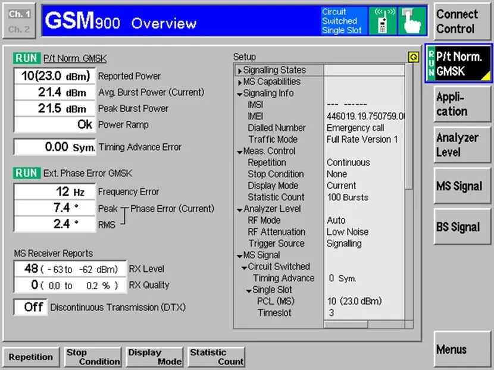The width and height of the screenshot is (494, 370).
Task: Open the Analyzer Level softkey
Action: pos(462,145)
